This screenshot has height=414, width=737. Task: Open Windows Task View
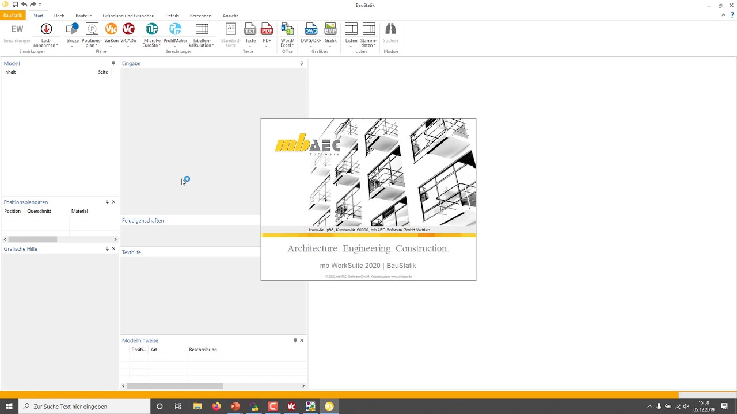click(178, 407)
